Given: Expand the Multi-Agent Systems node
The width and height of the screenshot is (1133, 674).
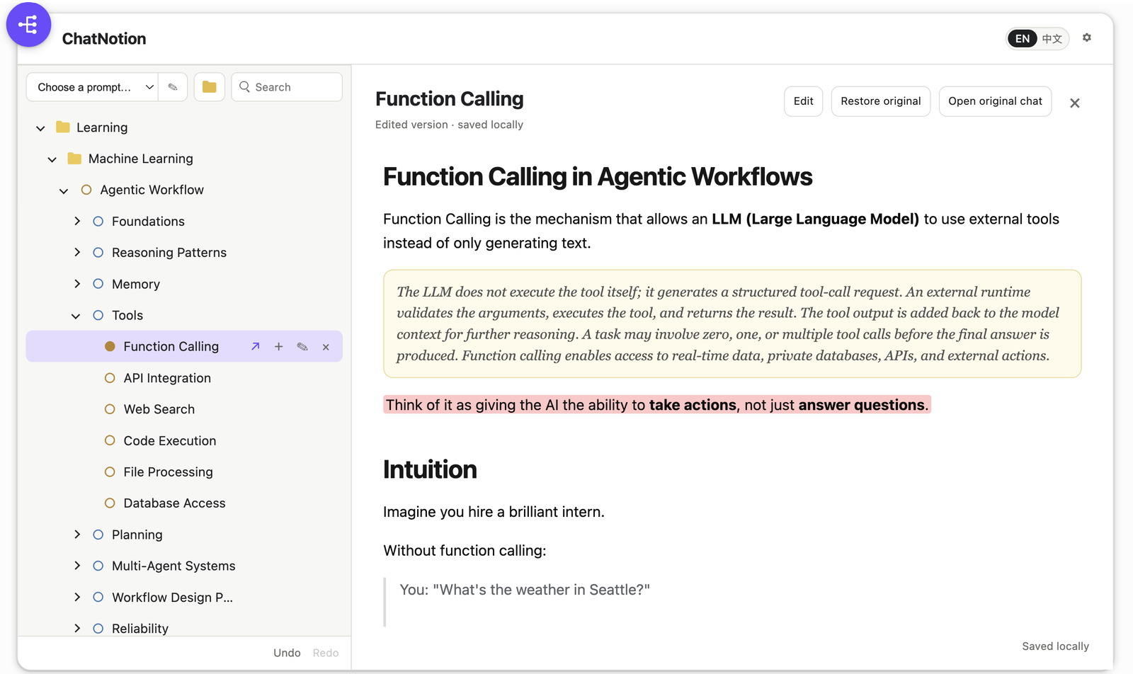Looking at the screenshot, I should tap(77, 565).
